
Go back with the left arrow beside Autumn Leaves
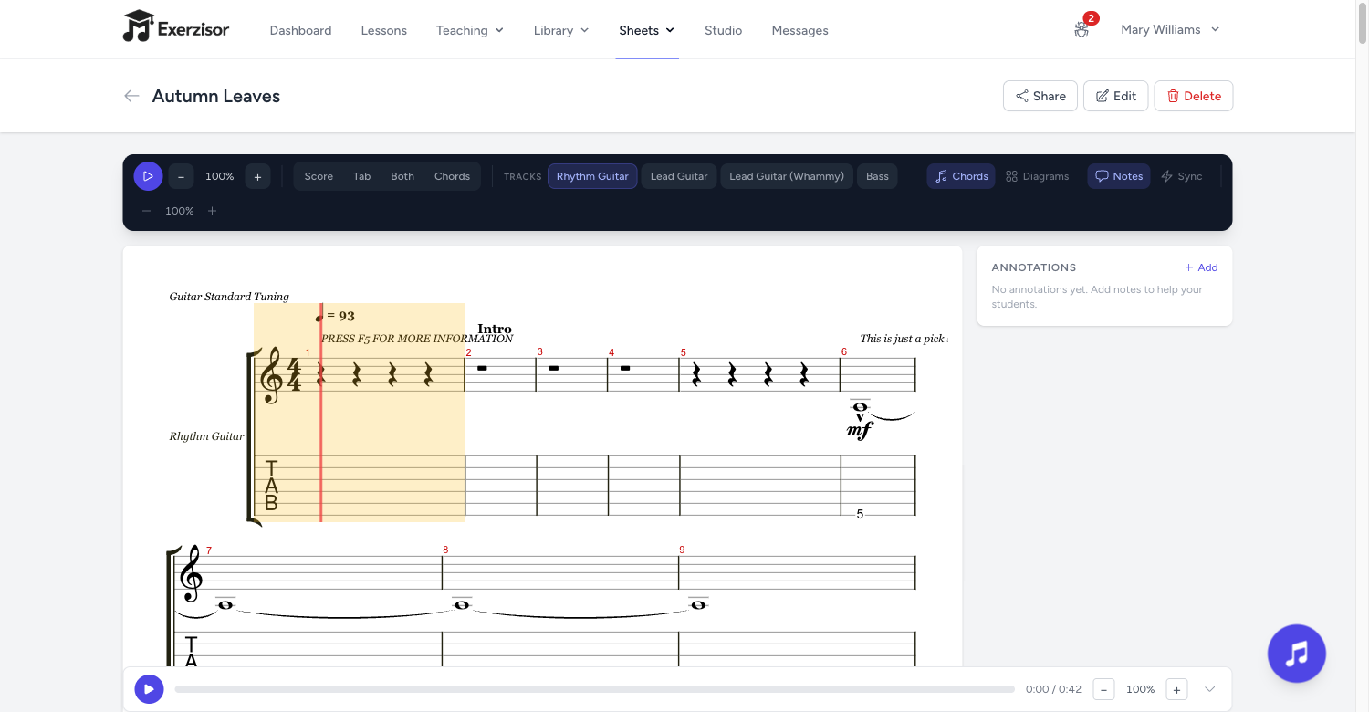(x=131, y=96)
